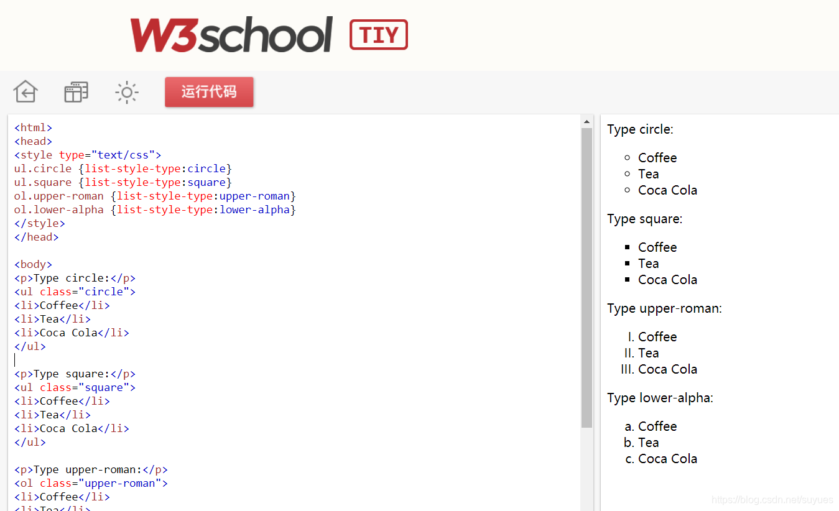Image resolution: width=839 pixels, height=511 pixels.
Task: Click the ol.upper-roman CSS rule line
Action: (155, 196)
